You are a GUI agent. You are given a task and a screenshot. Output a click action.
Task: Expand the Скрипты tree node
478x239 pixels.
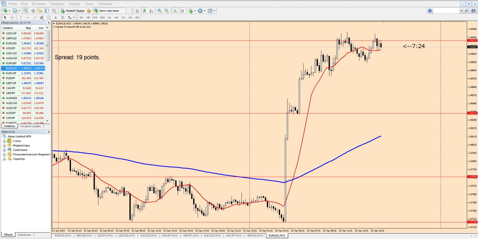tap(4, 159)
